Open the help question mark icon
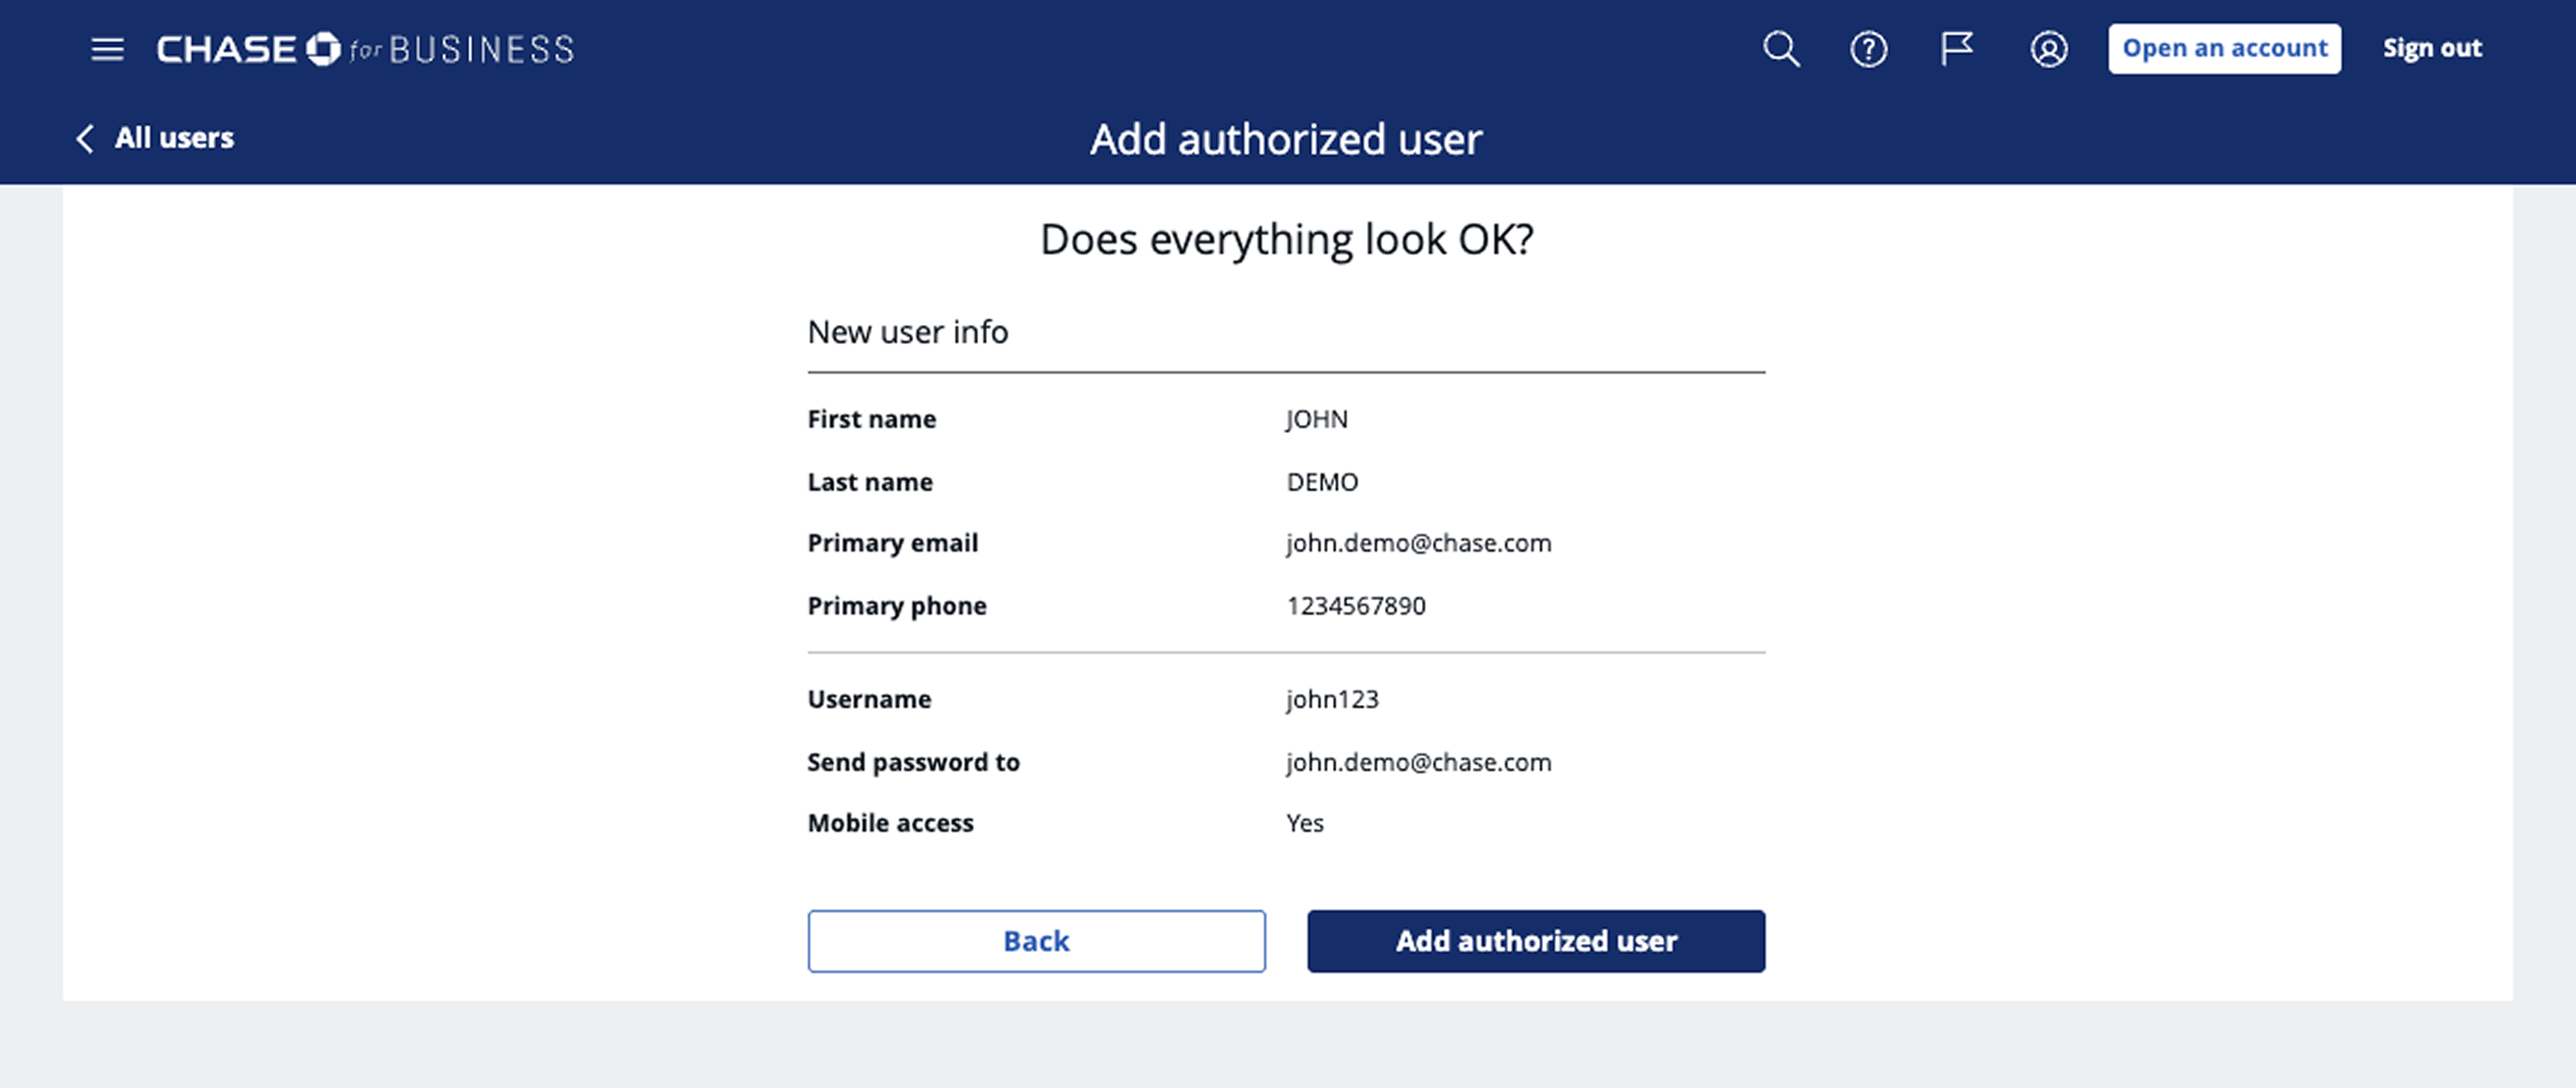This screenshot has width=2576, height=1088. pos(1868,49)
